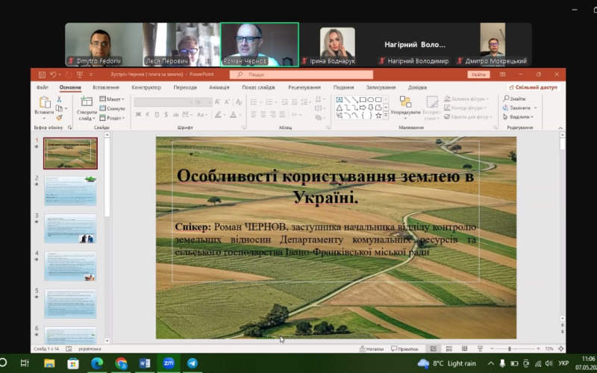The width and height of the screenshot is (597, 373).
Task: Switch to the Insert (Вставлення) tab
Action: pyautogui.click(x=105, y=87)
